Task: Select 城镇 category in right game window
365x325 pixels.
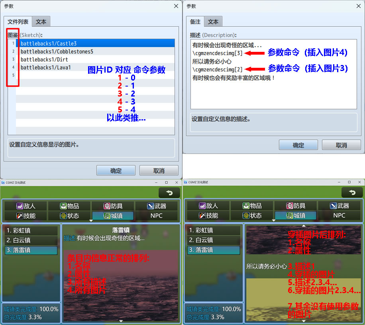Action: pyautogui.click(x=296, y=215)
